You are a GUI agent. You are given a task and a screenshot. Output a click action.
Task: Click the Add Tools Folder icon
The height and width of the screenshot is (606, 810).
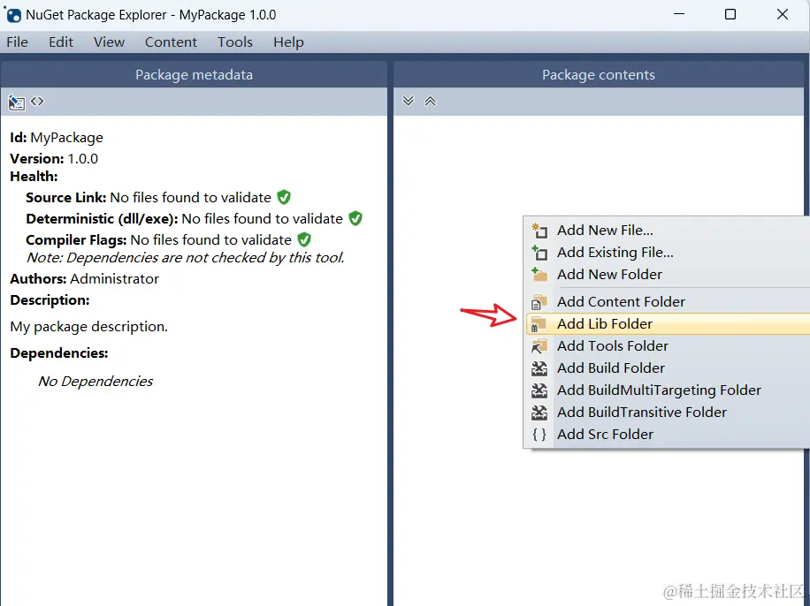(539, 346)
